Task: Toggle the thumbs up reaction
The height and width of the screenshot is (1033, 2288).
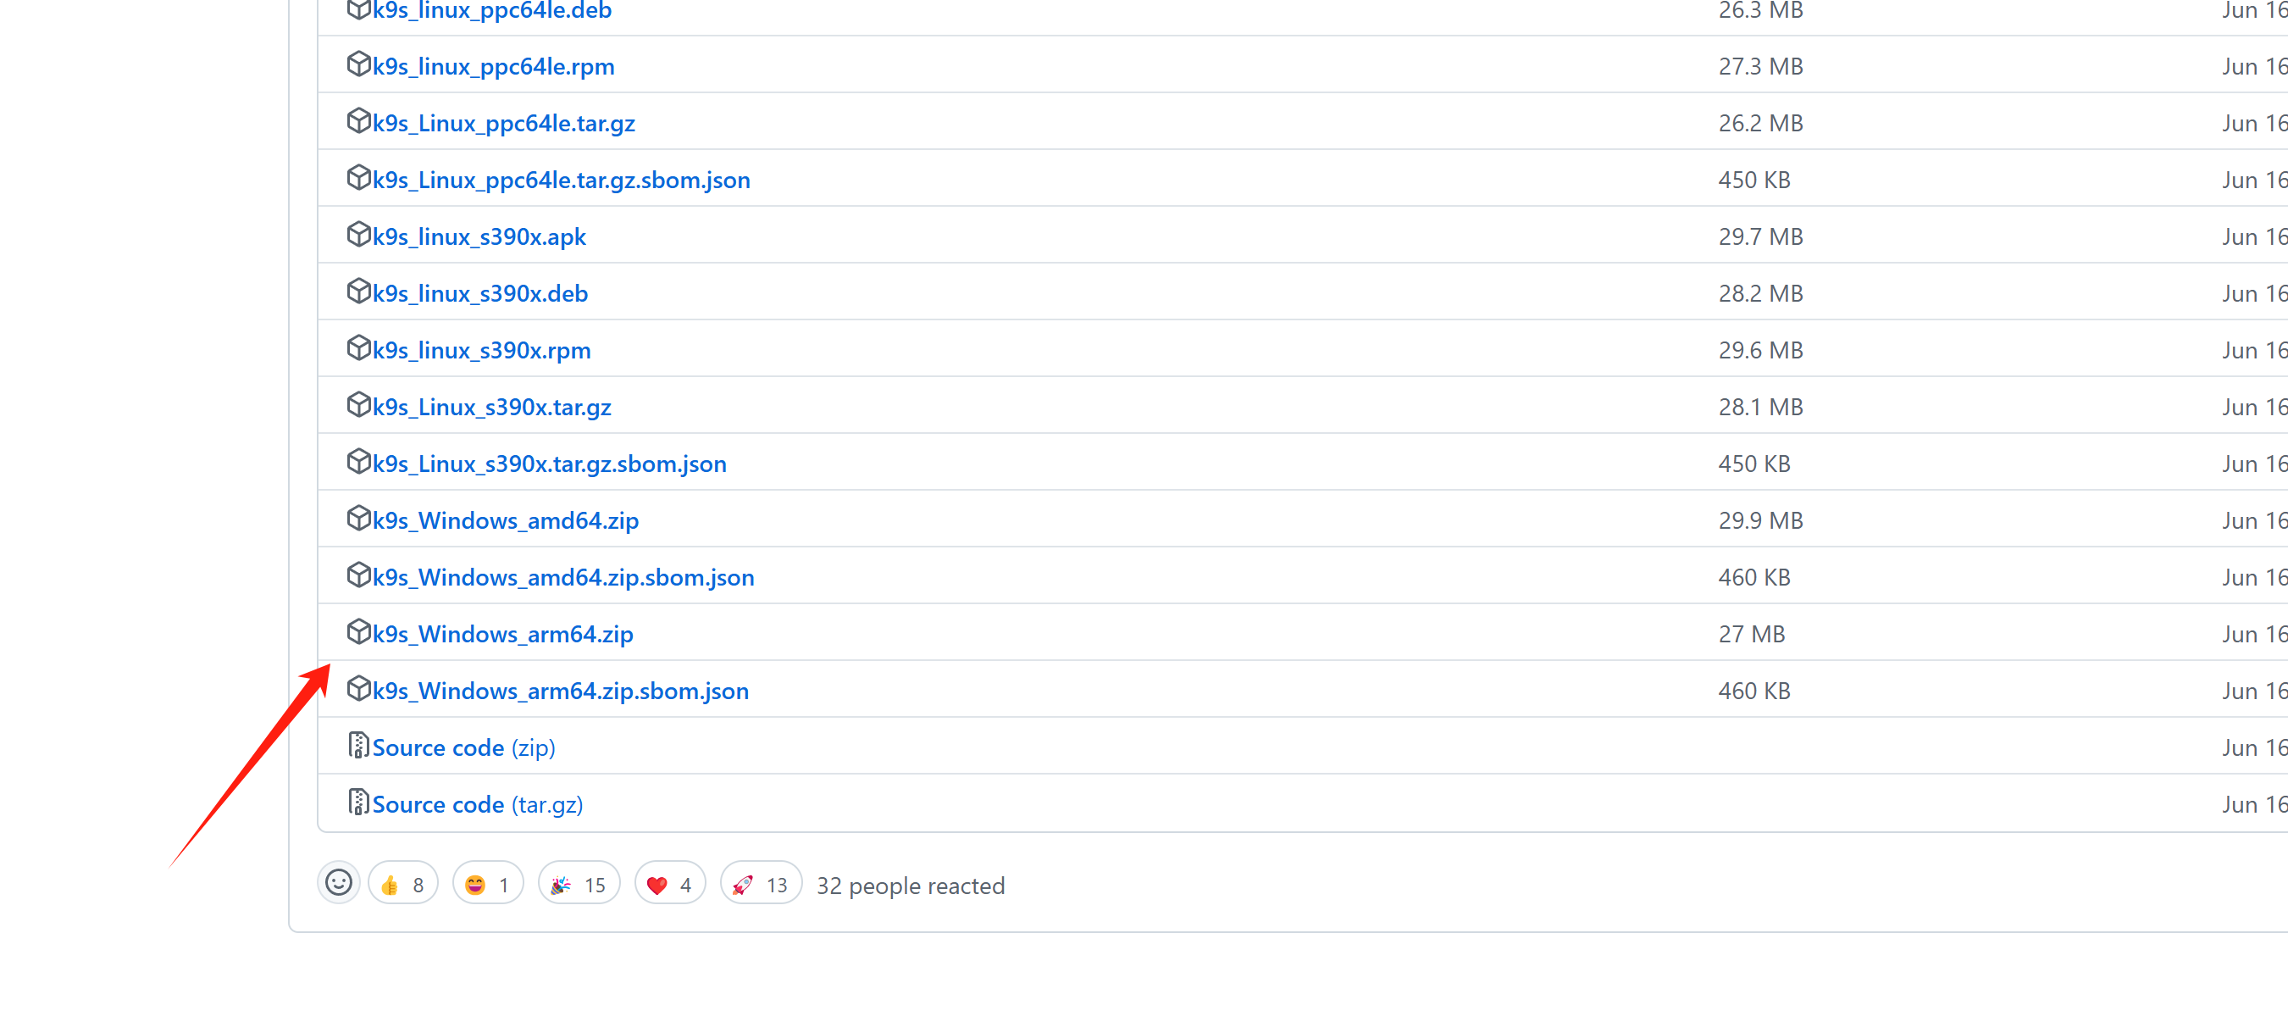Action: click(x=402, y=885)
